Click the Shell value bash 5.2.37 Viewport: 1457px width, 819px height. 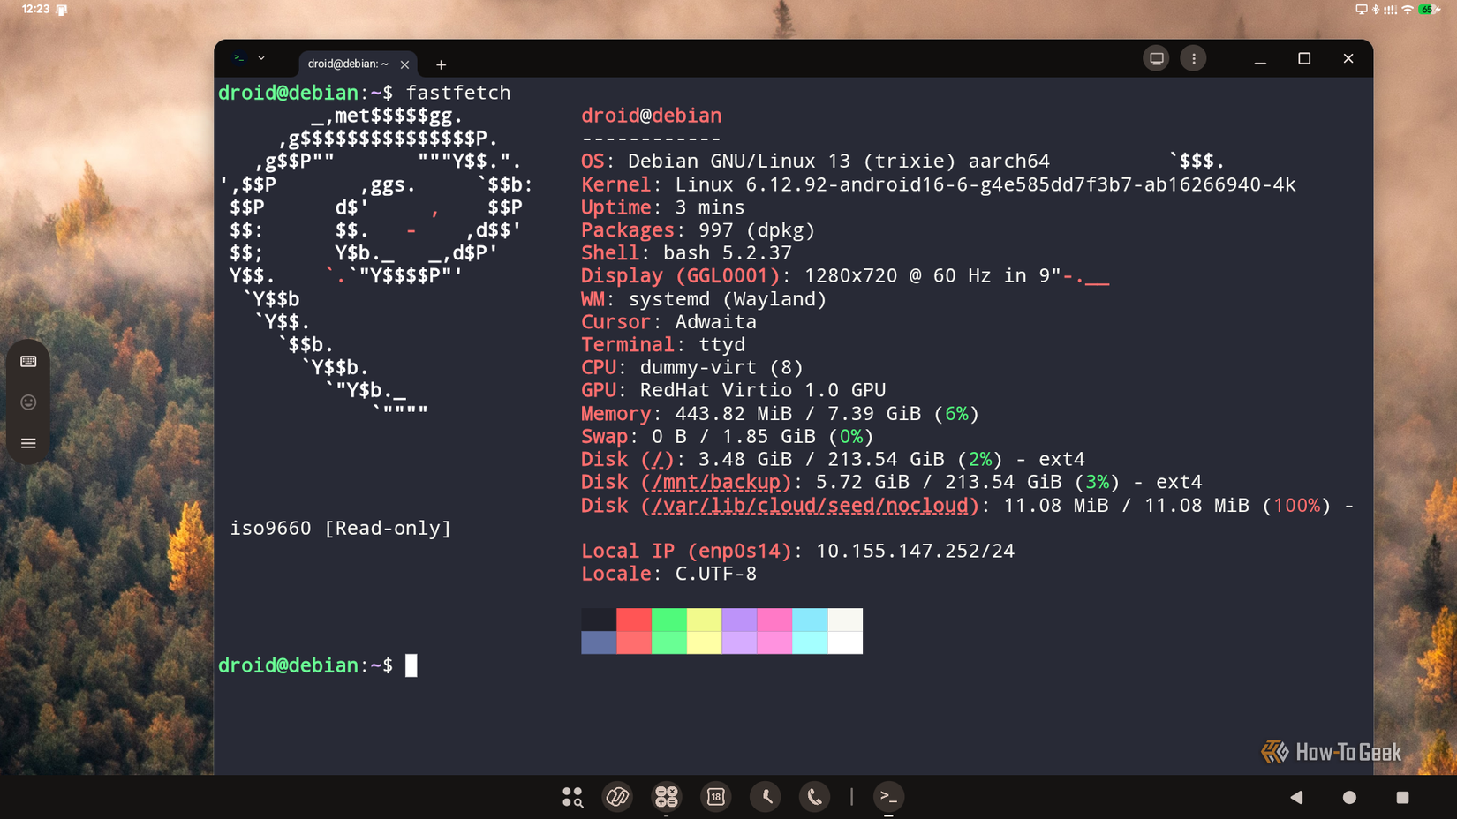coord(728,253)
